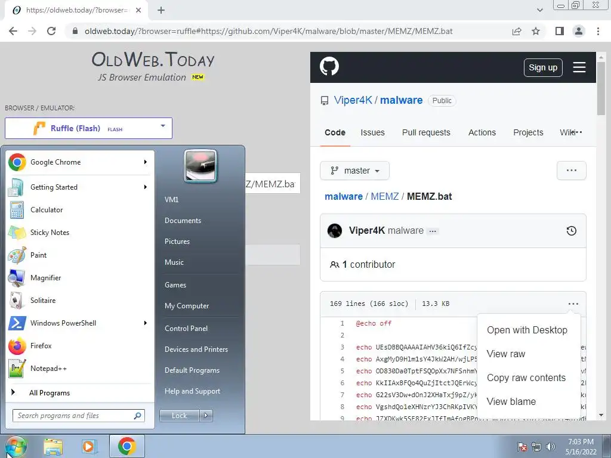Viewport: 611px width, 458px height.
Task: Go to Pull requests tab
Action: [x=426, y=132]
